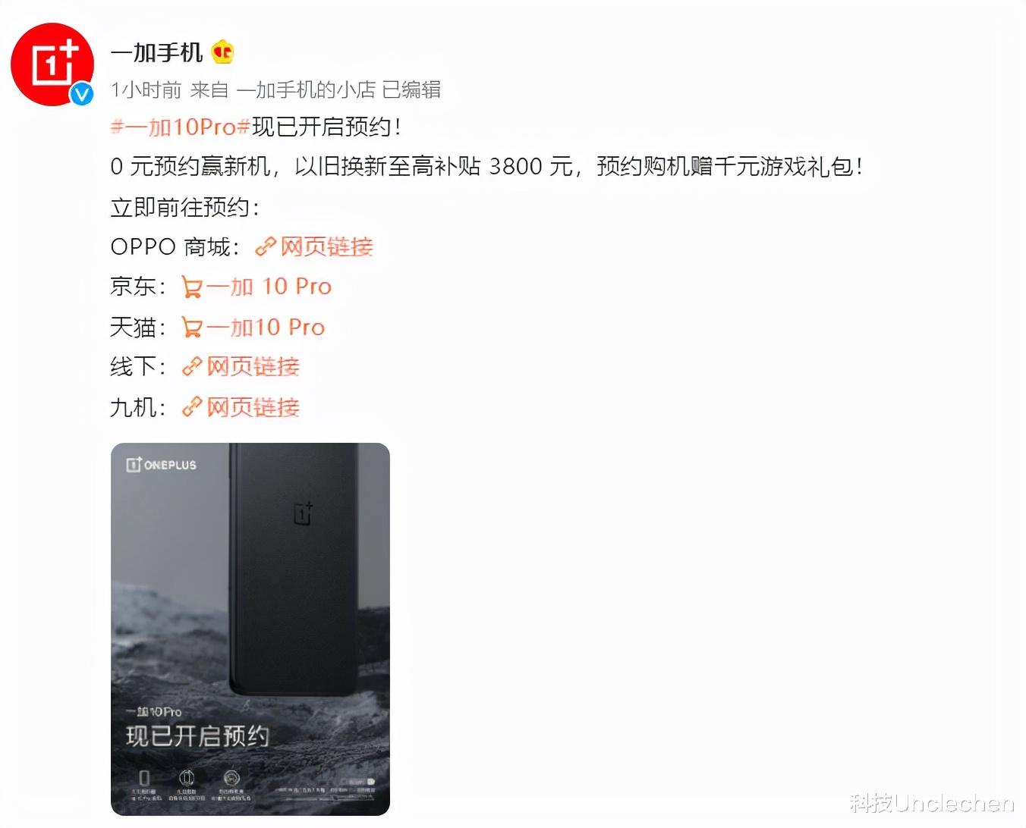Screen dimensions: 1026x828
Task: Open the 天猫 一加10 Pro product link
Action: [x=266, y=328]
